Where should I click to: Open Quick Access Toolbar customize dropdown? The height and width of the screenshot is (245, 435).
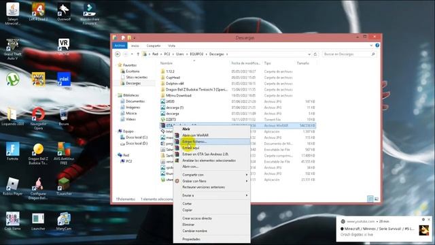[x=135, y=38]
